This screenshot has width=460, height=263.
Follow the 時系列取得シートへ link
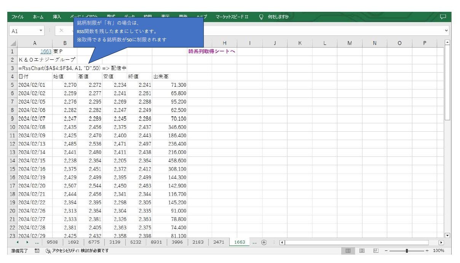212,51
